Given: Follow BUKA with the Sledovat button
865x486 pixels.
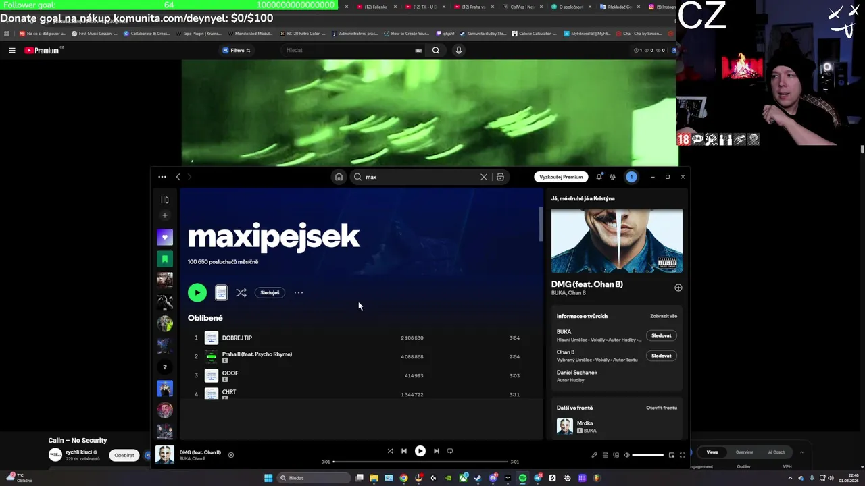Looking at the screenshot, I should coord(661,335).
